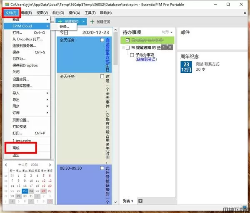This screenshot has width=250, height=213.
Task: Choose 关闭 in the file menu
Action: point(27,72)
